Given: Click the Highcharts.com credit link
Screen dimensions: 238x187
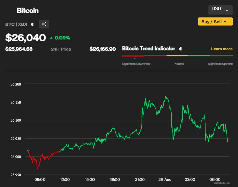Looking at the screenshot, I should tap(222, 183).
